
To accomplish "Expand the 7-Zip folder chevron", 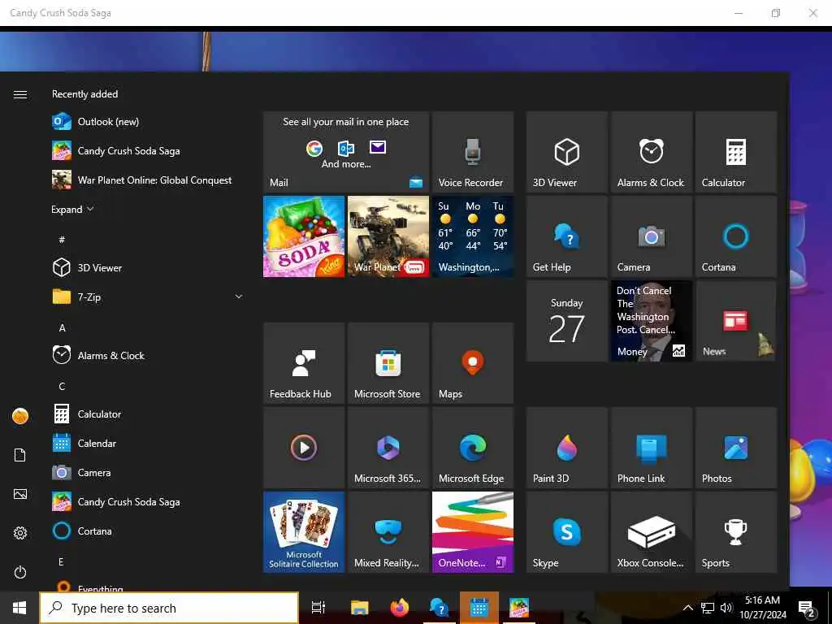I will pyautogui.click(x=239, y=297).
